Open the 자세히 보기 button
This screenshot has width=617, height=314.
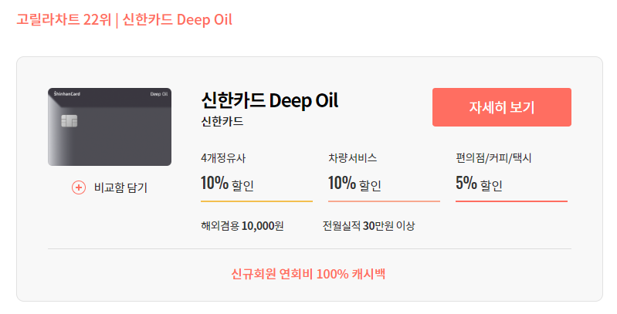(x=502, y=107)
